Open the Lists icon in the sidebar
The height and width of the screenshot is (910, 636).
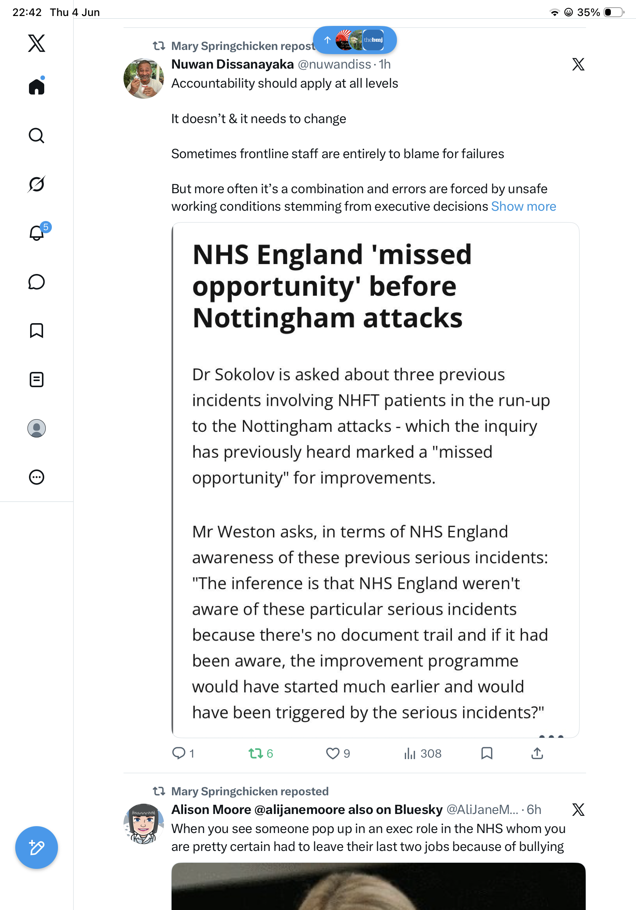(37, 379)
